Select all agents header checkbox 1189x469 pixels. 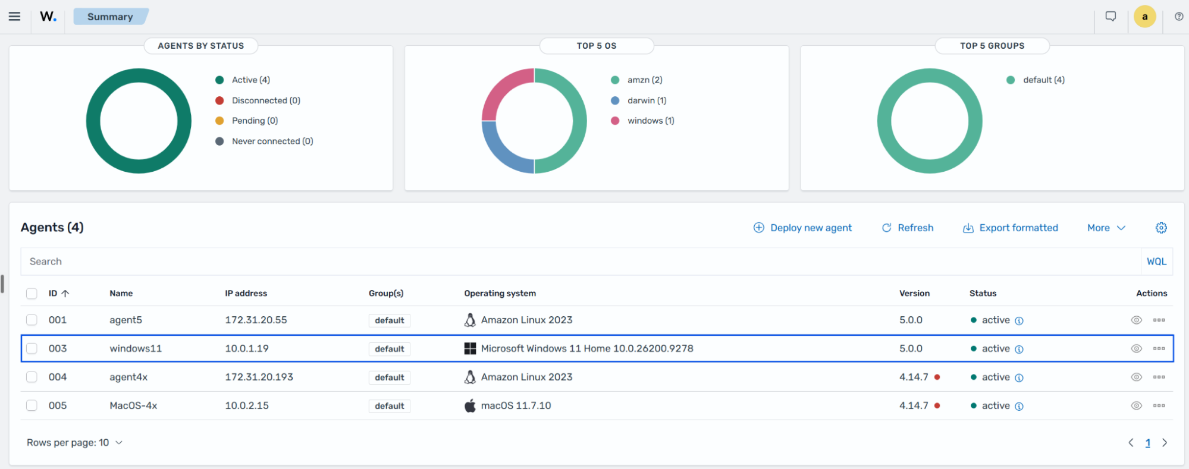coord(32,294)
